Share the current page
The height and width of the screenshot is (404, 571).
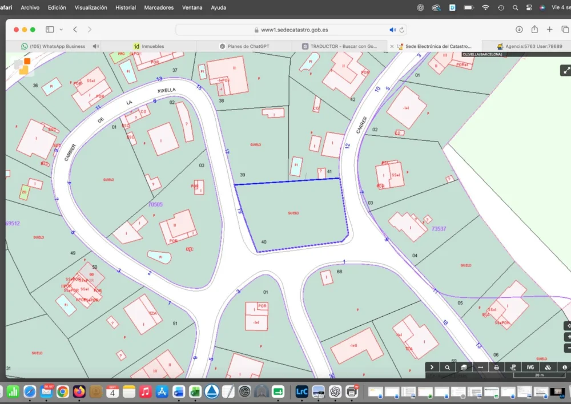click(x=534, y=30)
